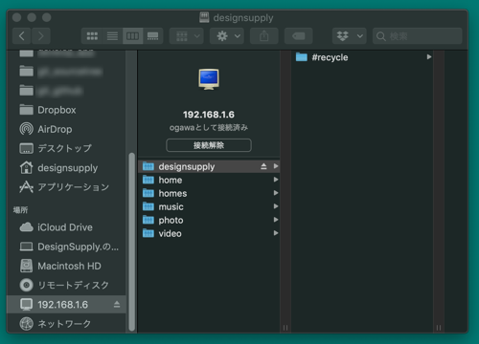The height and width of the screenshot is (344, 479).
Task: Select the photo shared folder
Action: (209, 220)
